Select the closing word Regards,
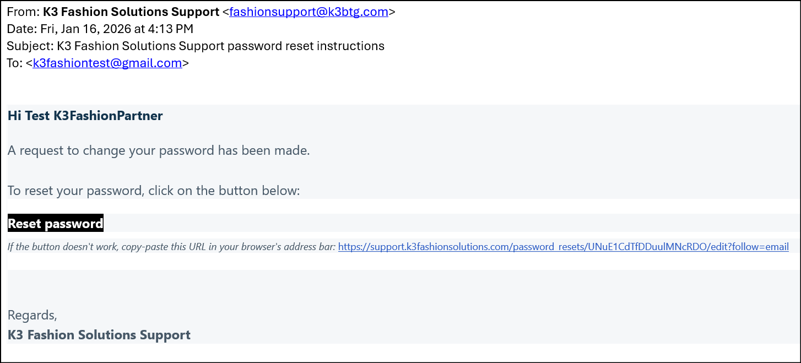The height and width of the screenshot is (363, 801). (x=33, y=316)
